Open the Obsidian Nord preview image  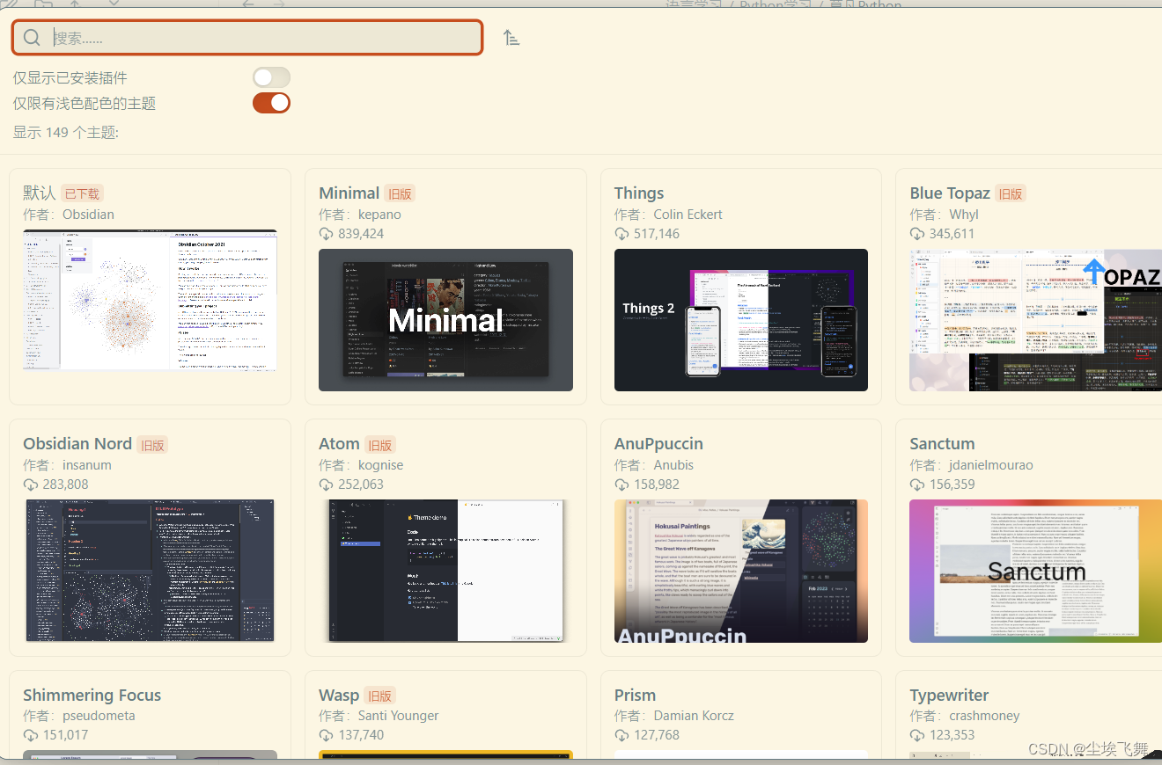coord(150,571)
